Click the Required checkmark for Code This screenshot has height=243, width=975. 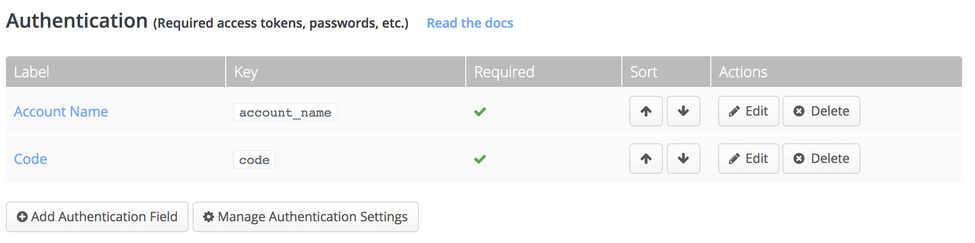click(x=480, y=159)
